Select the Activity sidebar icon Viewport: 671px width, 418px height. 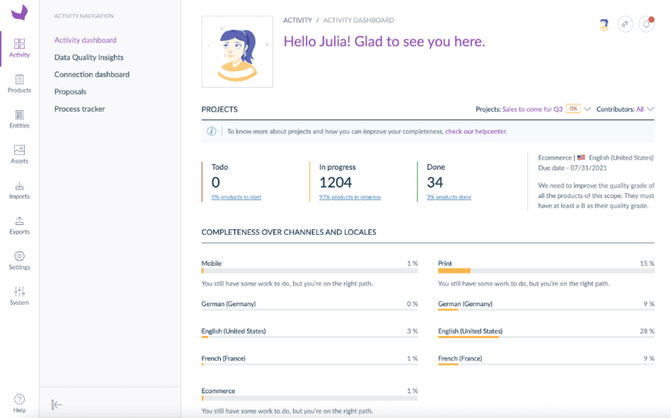click(x=19, y=46)
